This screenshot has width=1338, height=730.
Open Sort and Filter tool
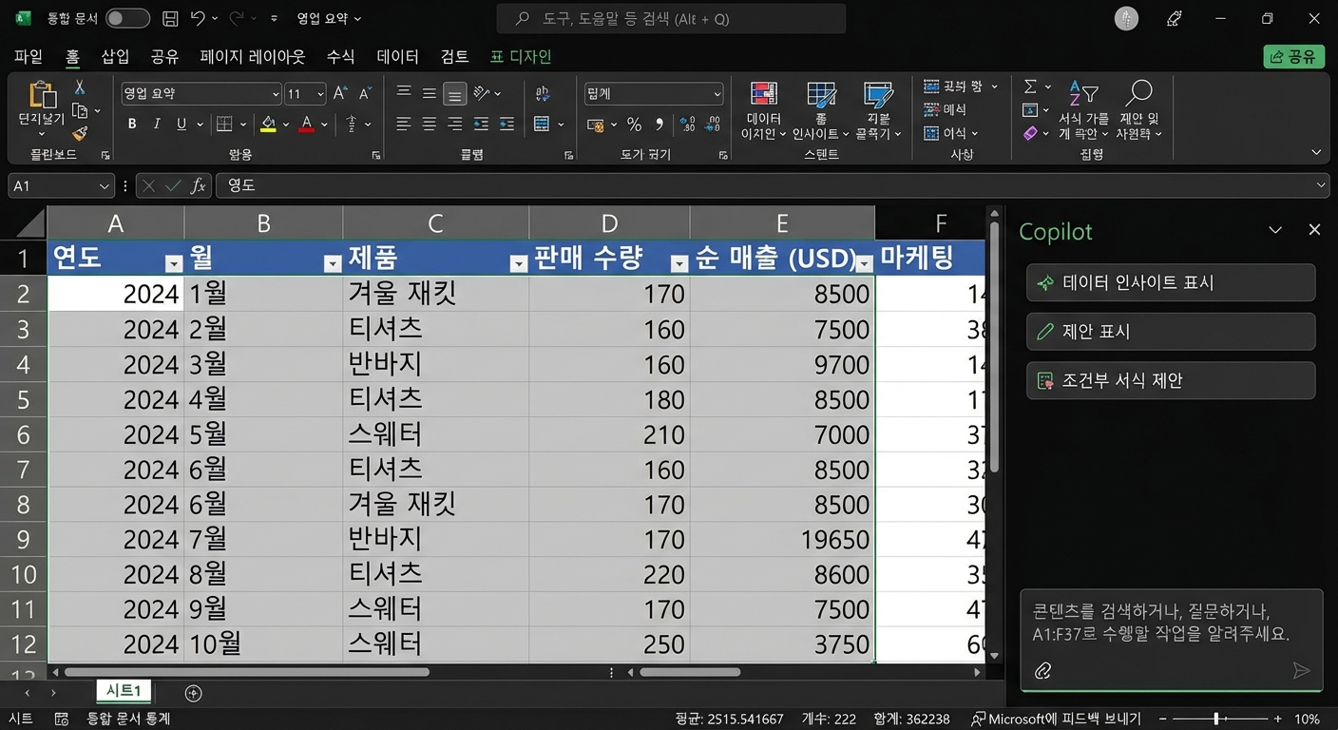coord(1083,111)
